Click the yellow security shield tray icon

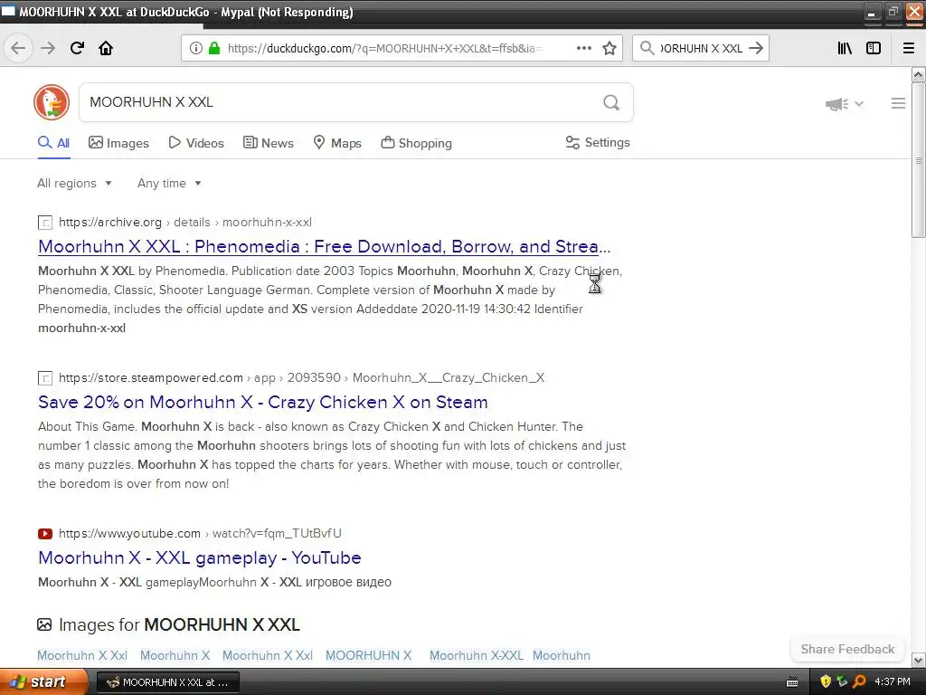pyautogui.click(x=826, y=682)
